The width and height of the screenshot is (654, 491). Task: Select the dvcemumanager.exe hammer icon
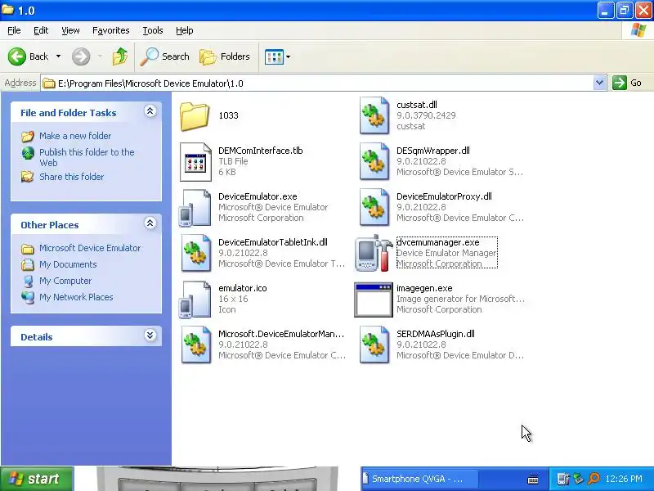coord(374,253)
